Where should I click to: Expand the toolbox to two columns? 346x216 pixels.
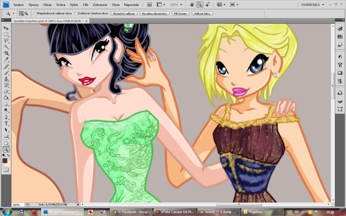(3, 20)
